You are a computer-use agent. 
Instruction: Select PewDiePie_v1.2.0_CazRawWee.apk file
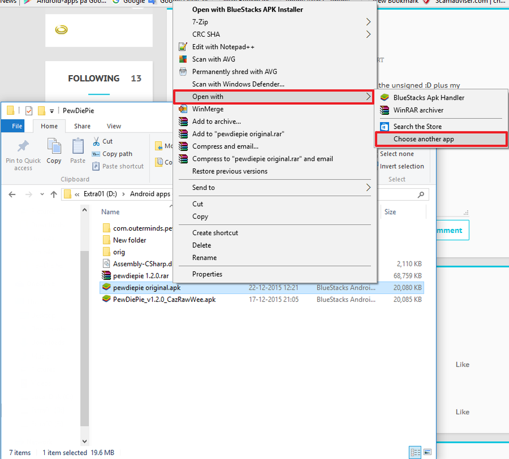pyautogui.click(x=164, y=299)
